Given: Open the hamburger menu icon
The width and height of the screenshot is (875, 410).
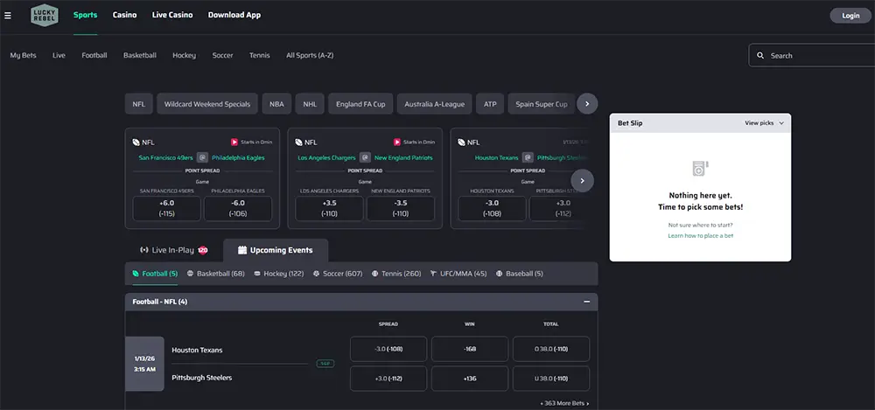Looking at the screenshot, I should (x=8, y=15).
